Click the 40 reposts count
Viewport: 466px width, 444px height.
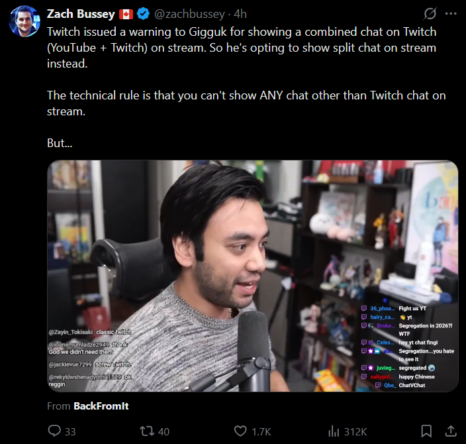click(x=163, y=431)
